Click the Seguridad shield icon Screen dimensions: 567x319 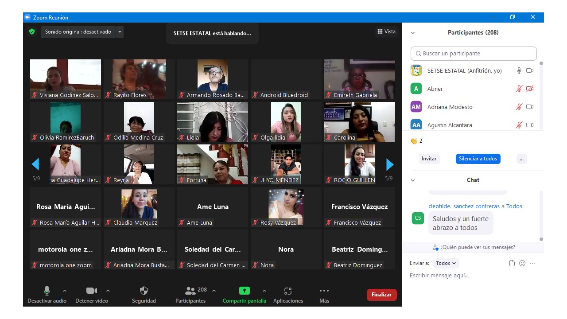[x=144, y=291]
